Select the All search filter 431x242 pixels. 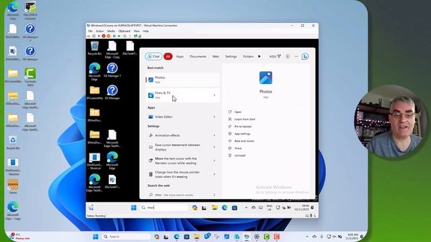pos(168,56)
